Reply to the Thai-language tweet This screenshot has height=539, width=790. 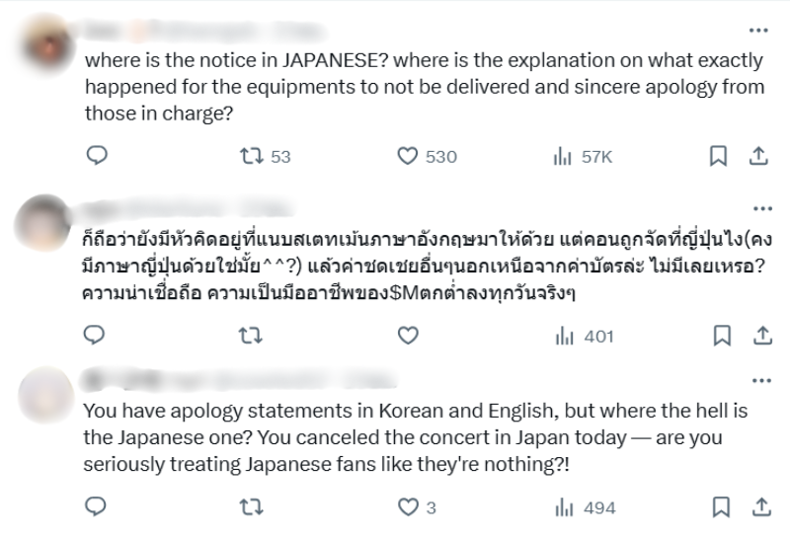tap(96, 336)
